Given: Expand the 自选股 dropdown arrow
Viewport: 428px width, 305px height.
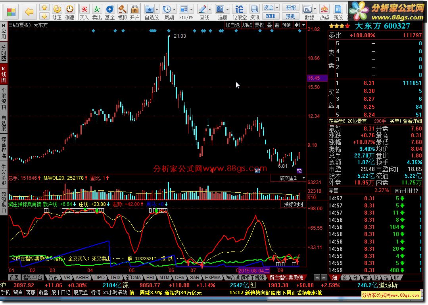Looking at the screenshot, I should point(157,9).
